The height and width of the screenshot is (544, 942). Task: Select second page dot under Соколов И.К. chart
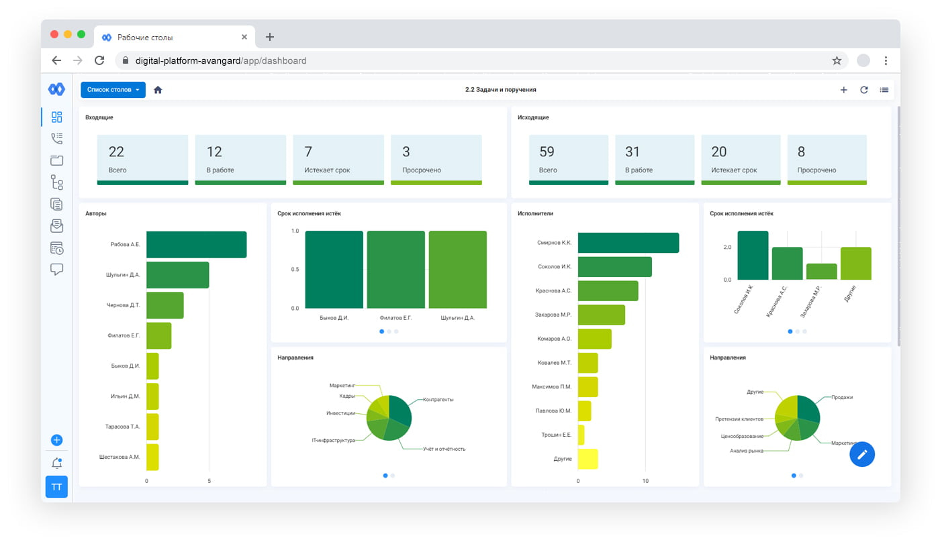pos(798,331)
